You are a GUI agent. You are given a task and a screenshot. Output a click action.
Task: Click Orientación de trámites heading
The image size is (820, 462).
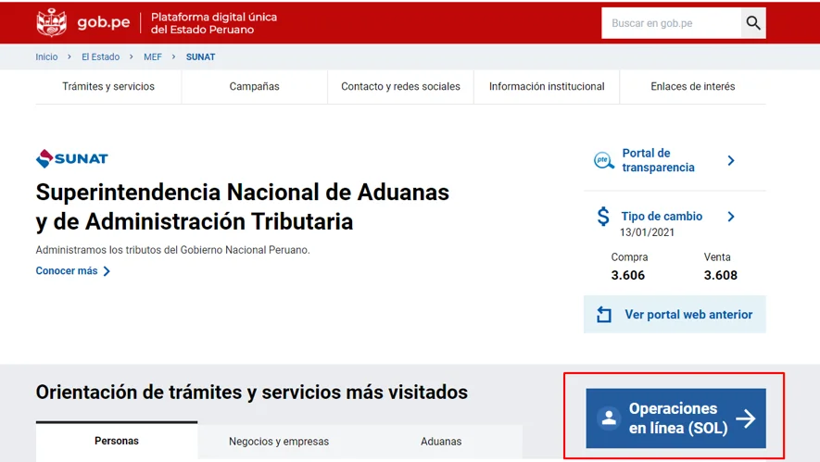(x=251, y=392)
